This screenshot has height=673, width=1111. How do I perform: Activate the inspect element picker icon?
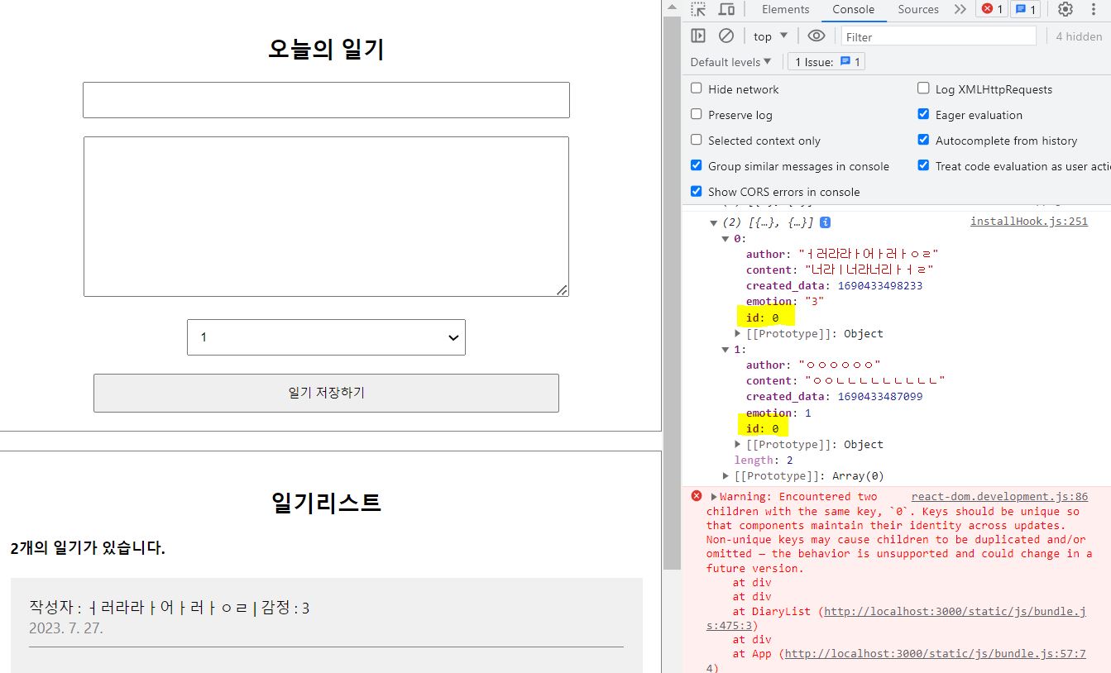(x=699, y=9)
